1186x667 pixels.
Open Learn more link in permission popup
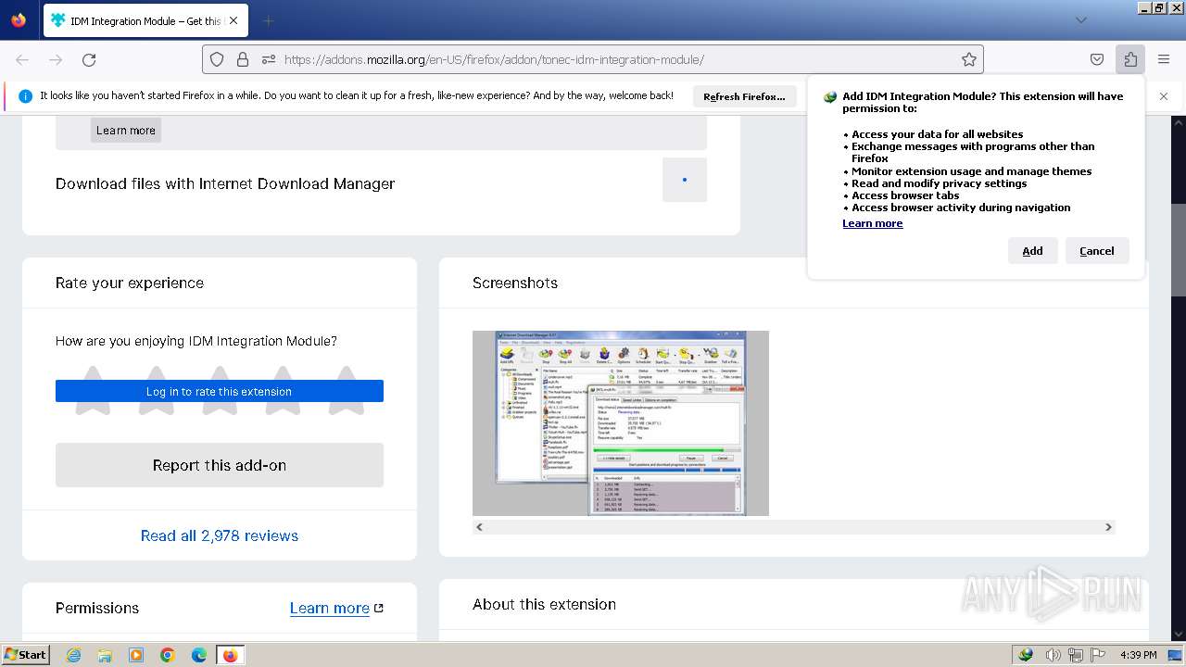pyautogui.click(x=872, y=223)
